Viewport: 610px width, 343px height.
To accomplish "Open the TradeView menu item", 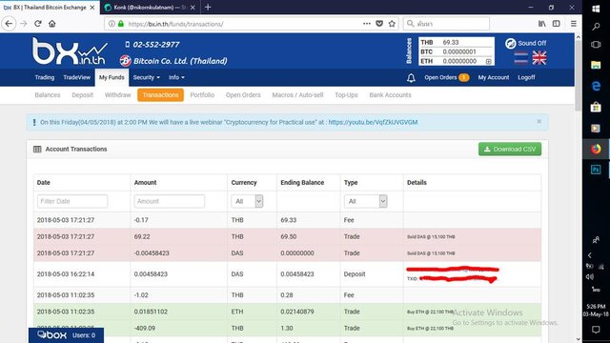I will coord(76,77).
